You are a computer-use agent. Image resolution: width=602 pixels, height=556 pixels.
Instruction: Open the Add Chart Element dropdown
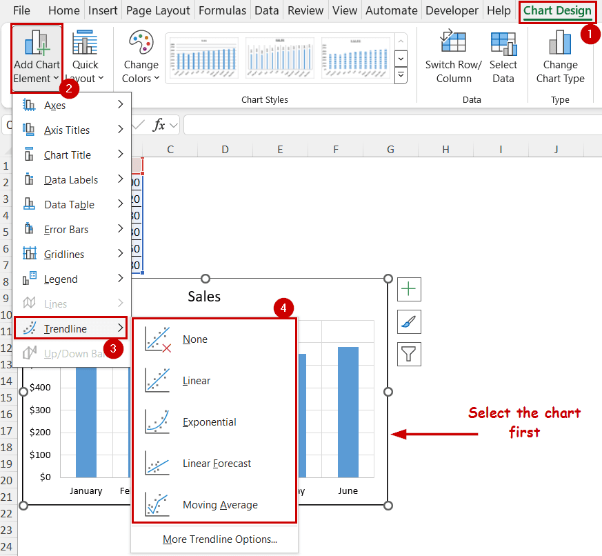point(37,57)
